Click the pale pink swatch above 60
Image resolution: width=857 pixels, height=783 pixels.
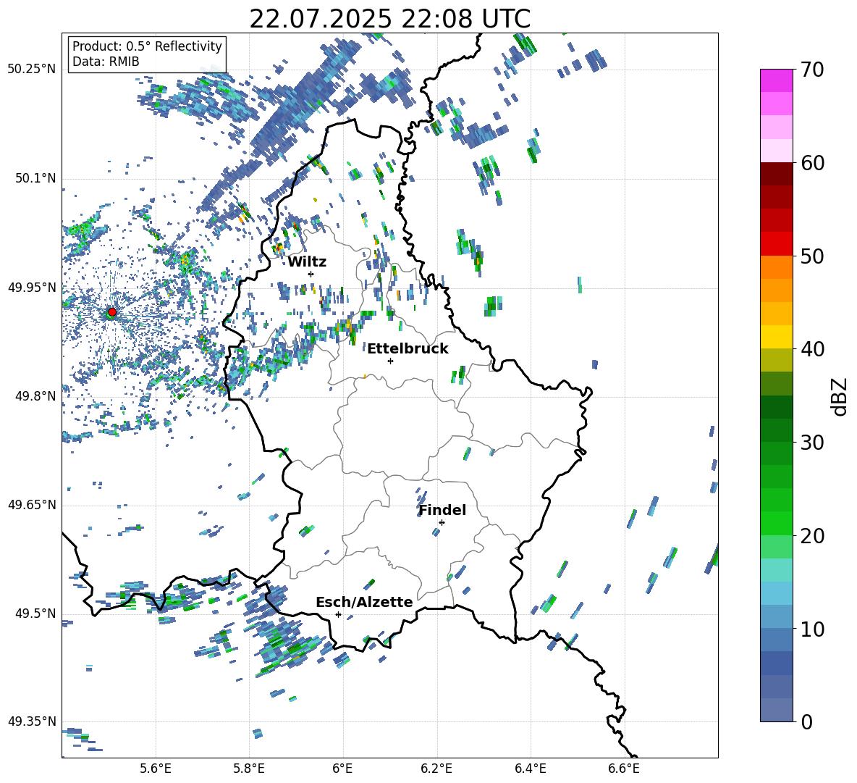click(777, 151)
